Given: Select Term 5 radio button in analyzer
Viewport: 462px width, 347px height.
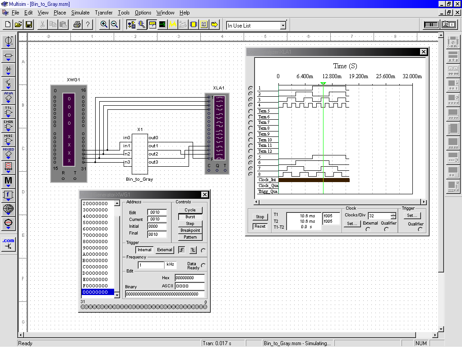Looking at the screenshot, I should tap(250, 111).
